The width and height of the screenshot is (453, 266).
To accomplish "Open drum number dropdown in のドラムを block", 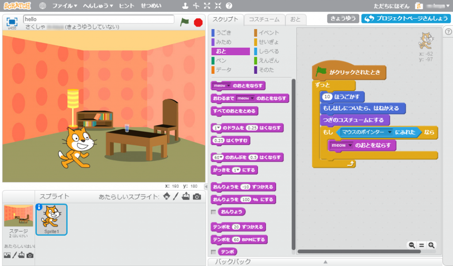I will [x=219, y=128].
